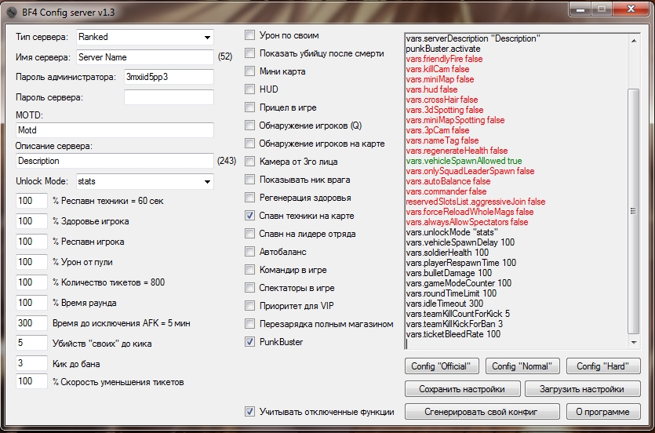Enable Спавн на лидере отряда checkbox
655x433 pixels.
tap(249, 234)
